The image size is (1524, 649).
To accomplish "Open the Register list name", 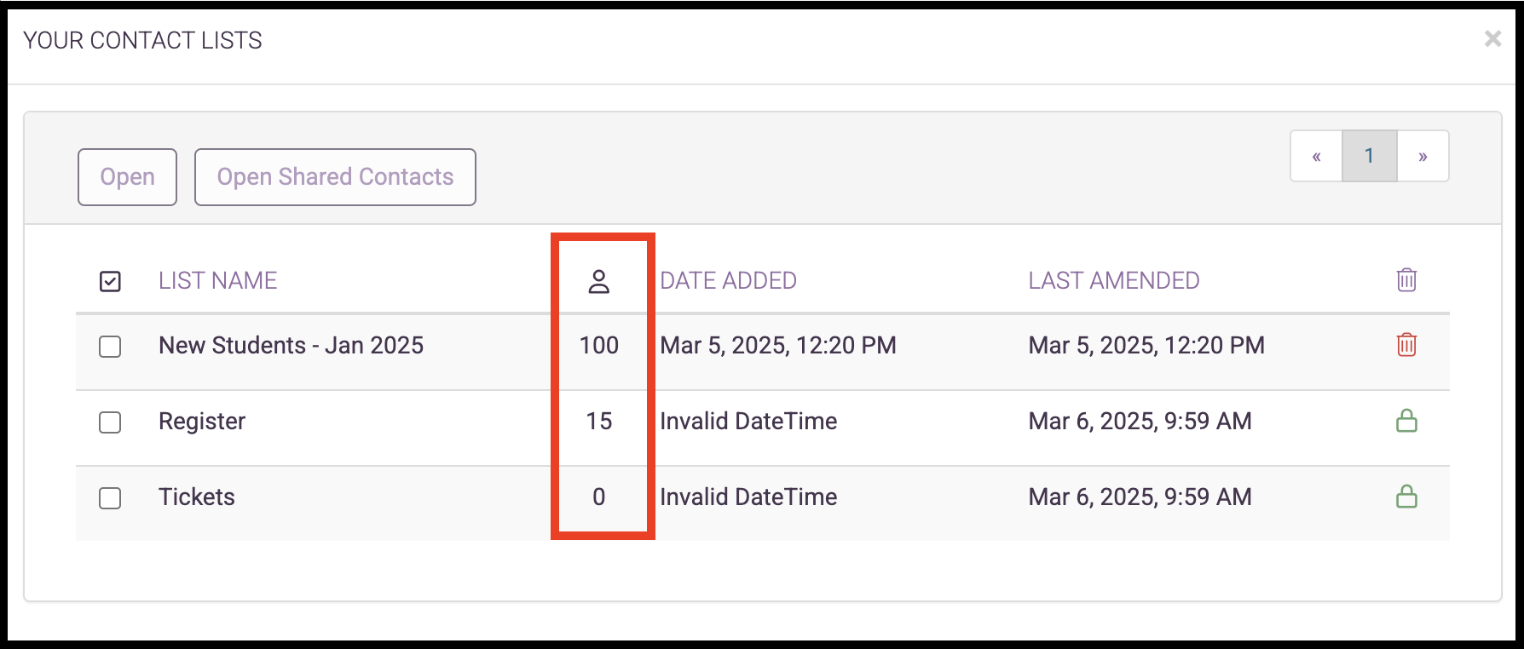I will pyautogui.click(x=202, y=422).
